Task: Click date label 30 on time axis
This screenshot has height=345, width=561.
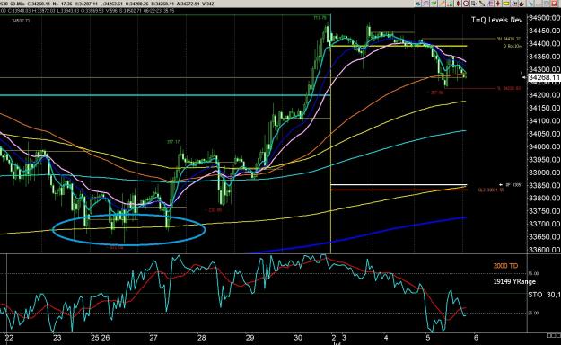Action: [298, 338]
